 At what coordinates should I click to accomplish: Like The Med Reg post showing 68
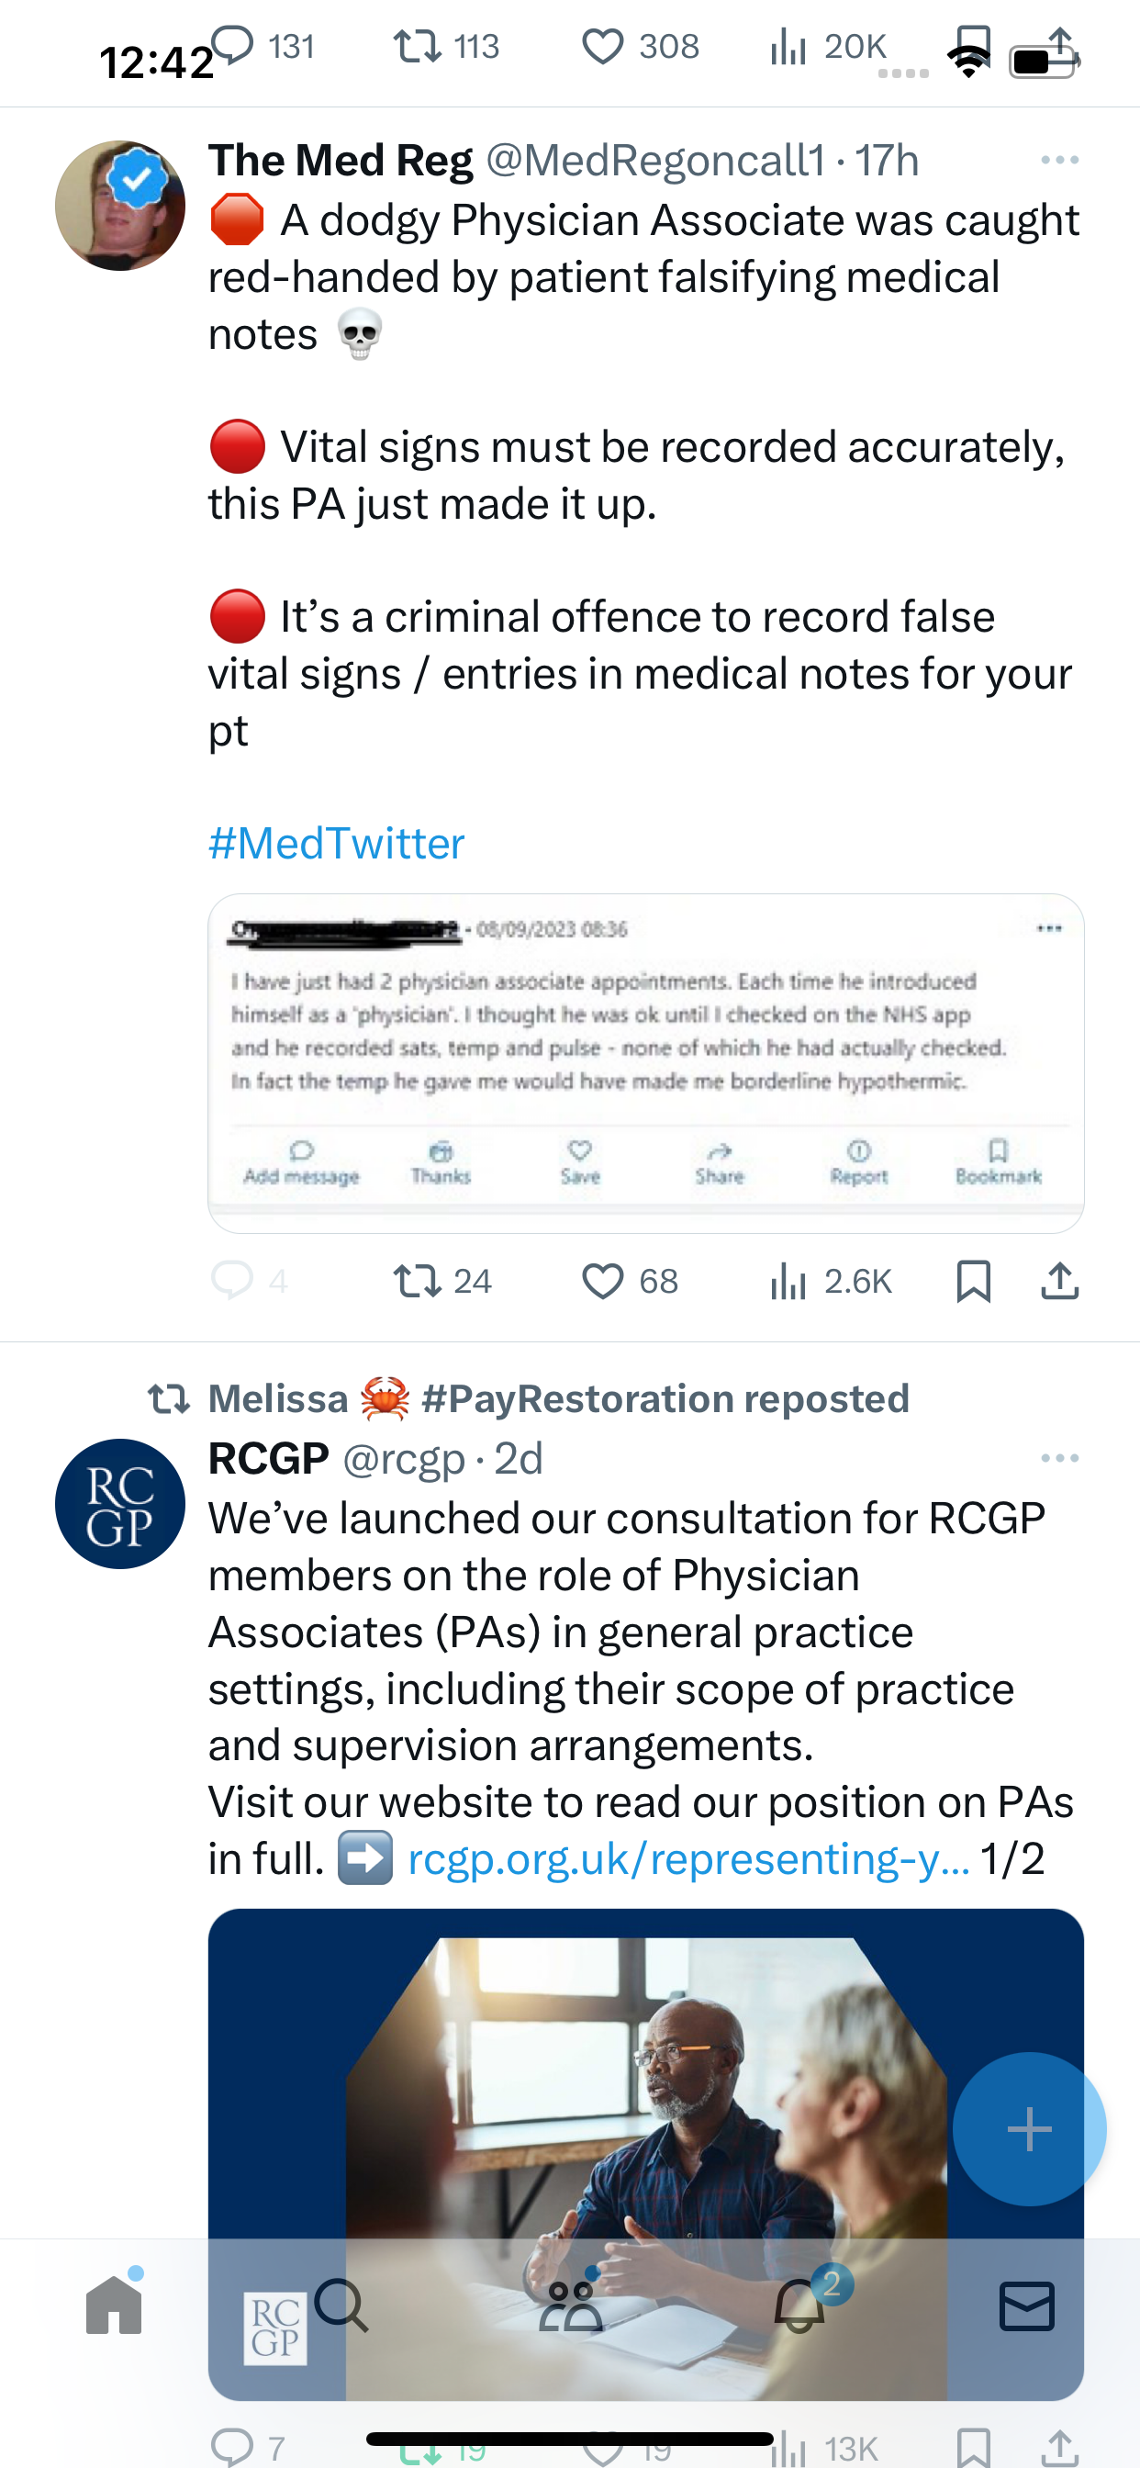630,1281
